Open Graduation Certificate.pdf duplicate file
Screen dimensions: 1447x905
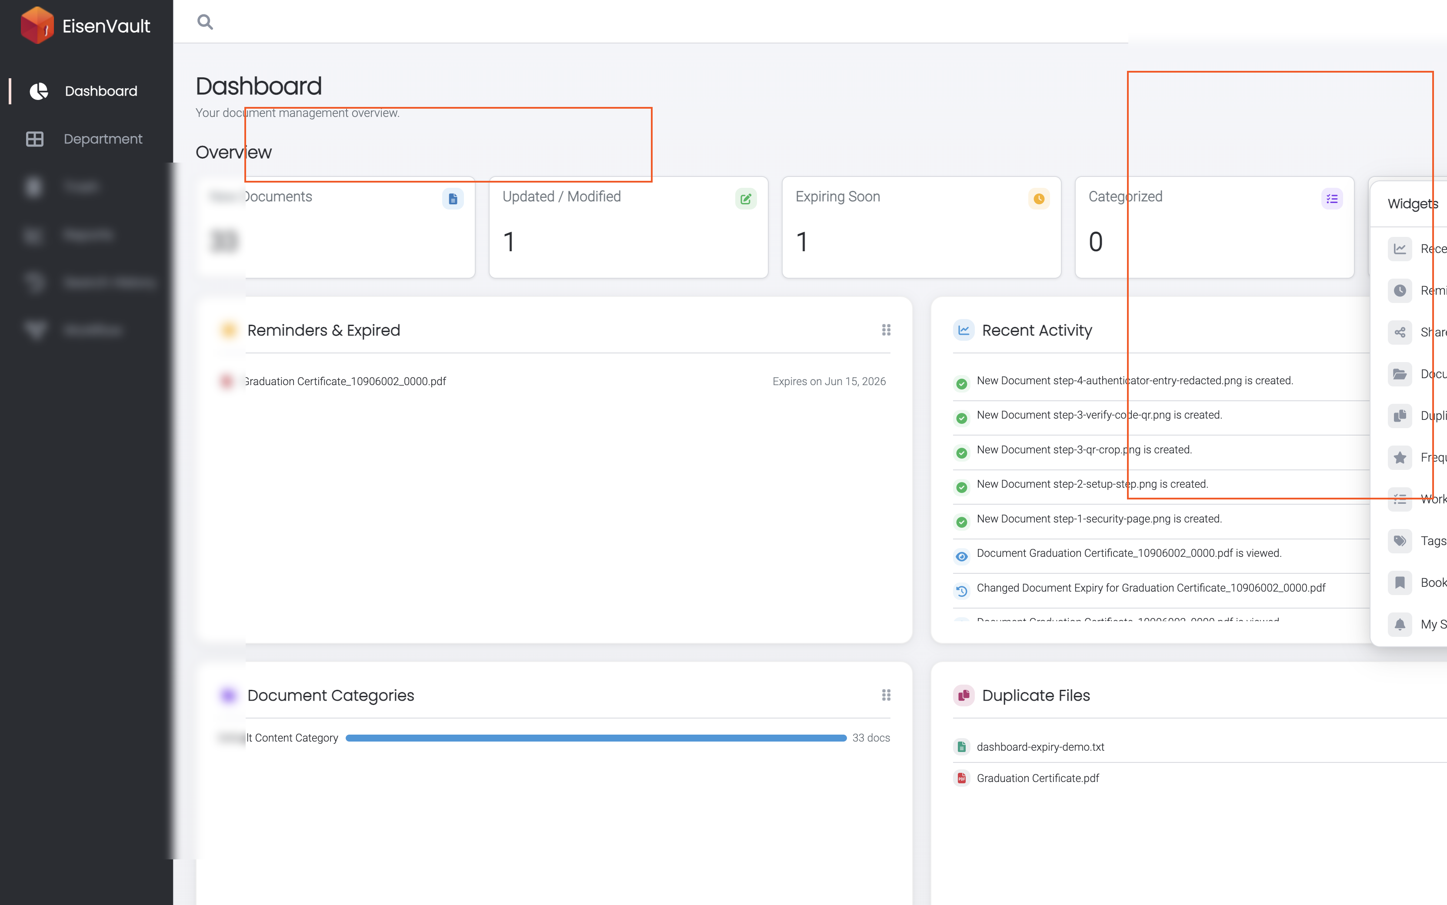coord(1038,778)
